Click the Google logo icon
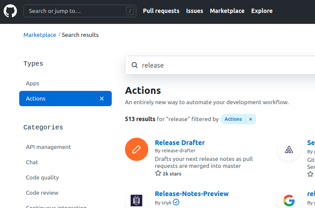Screen dimensions: 315x208 pos(289,200)
